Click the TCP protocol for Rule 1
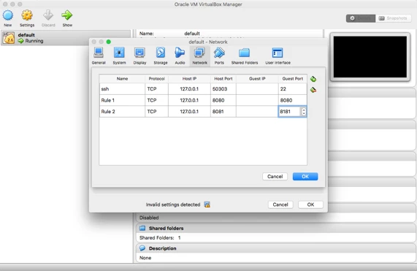 pyautogui.click(x=156, y=100)
